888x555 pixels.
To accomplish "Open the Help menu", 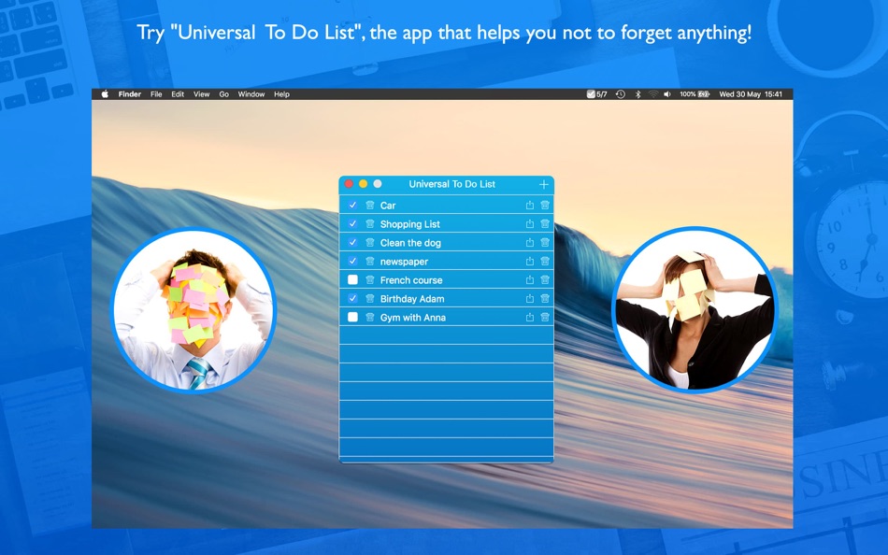I will 282,94.
